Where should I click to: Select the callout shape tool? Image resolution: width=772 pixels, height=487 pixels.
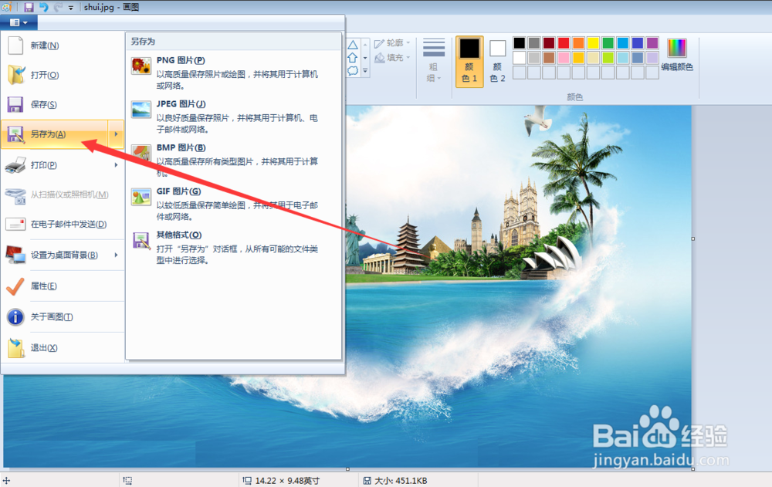tap(352, 71)
